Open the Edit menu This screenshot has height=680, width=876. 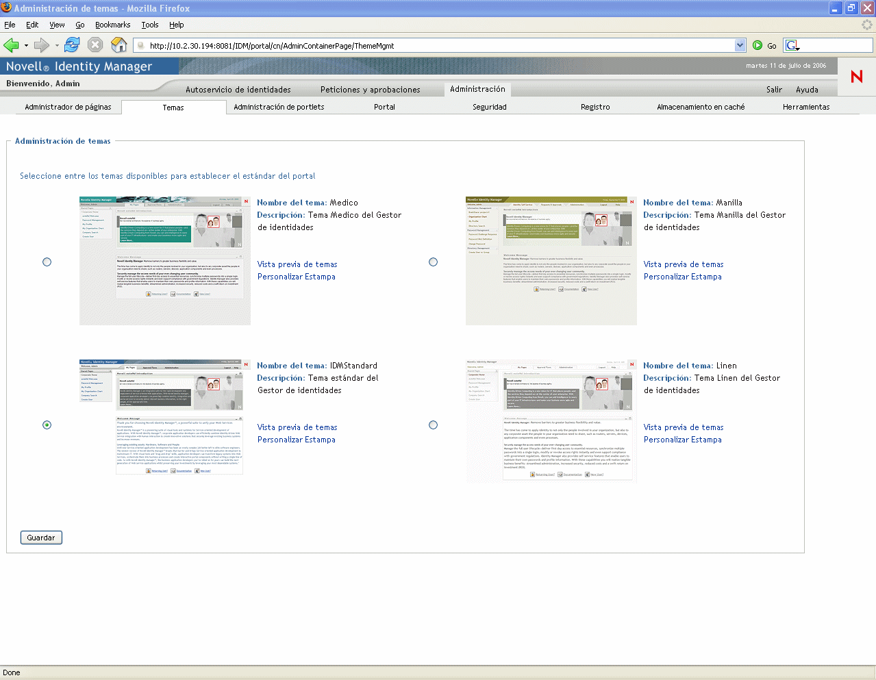[32, 25]
